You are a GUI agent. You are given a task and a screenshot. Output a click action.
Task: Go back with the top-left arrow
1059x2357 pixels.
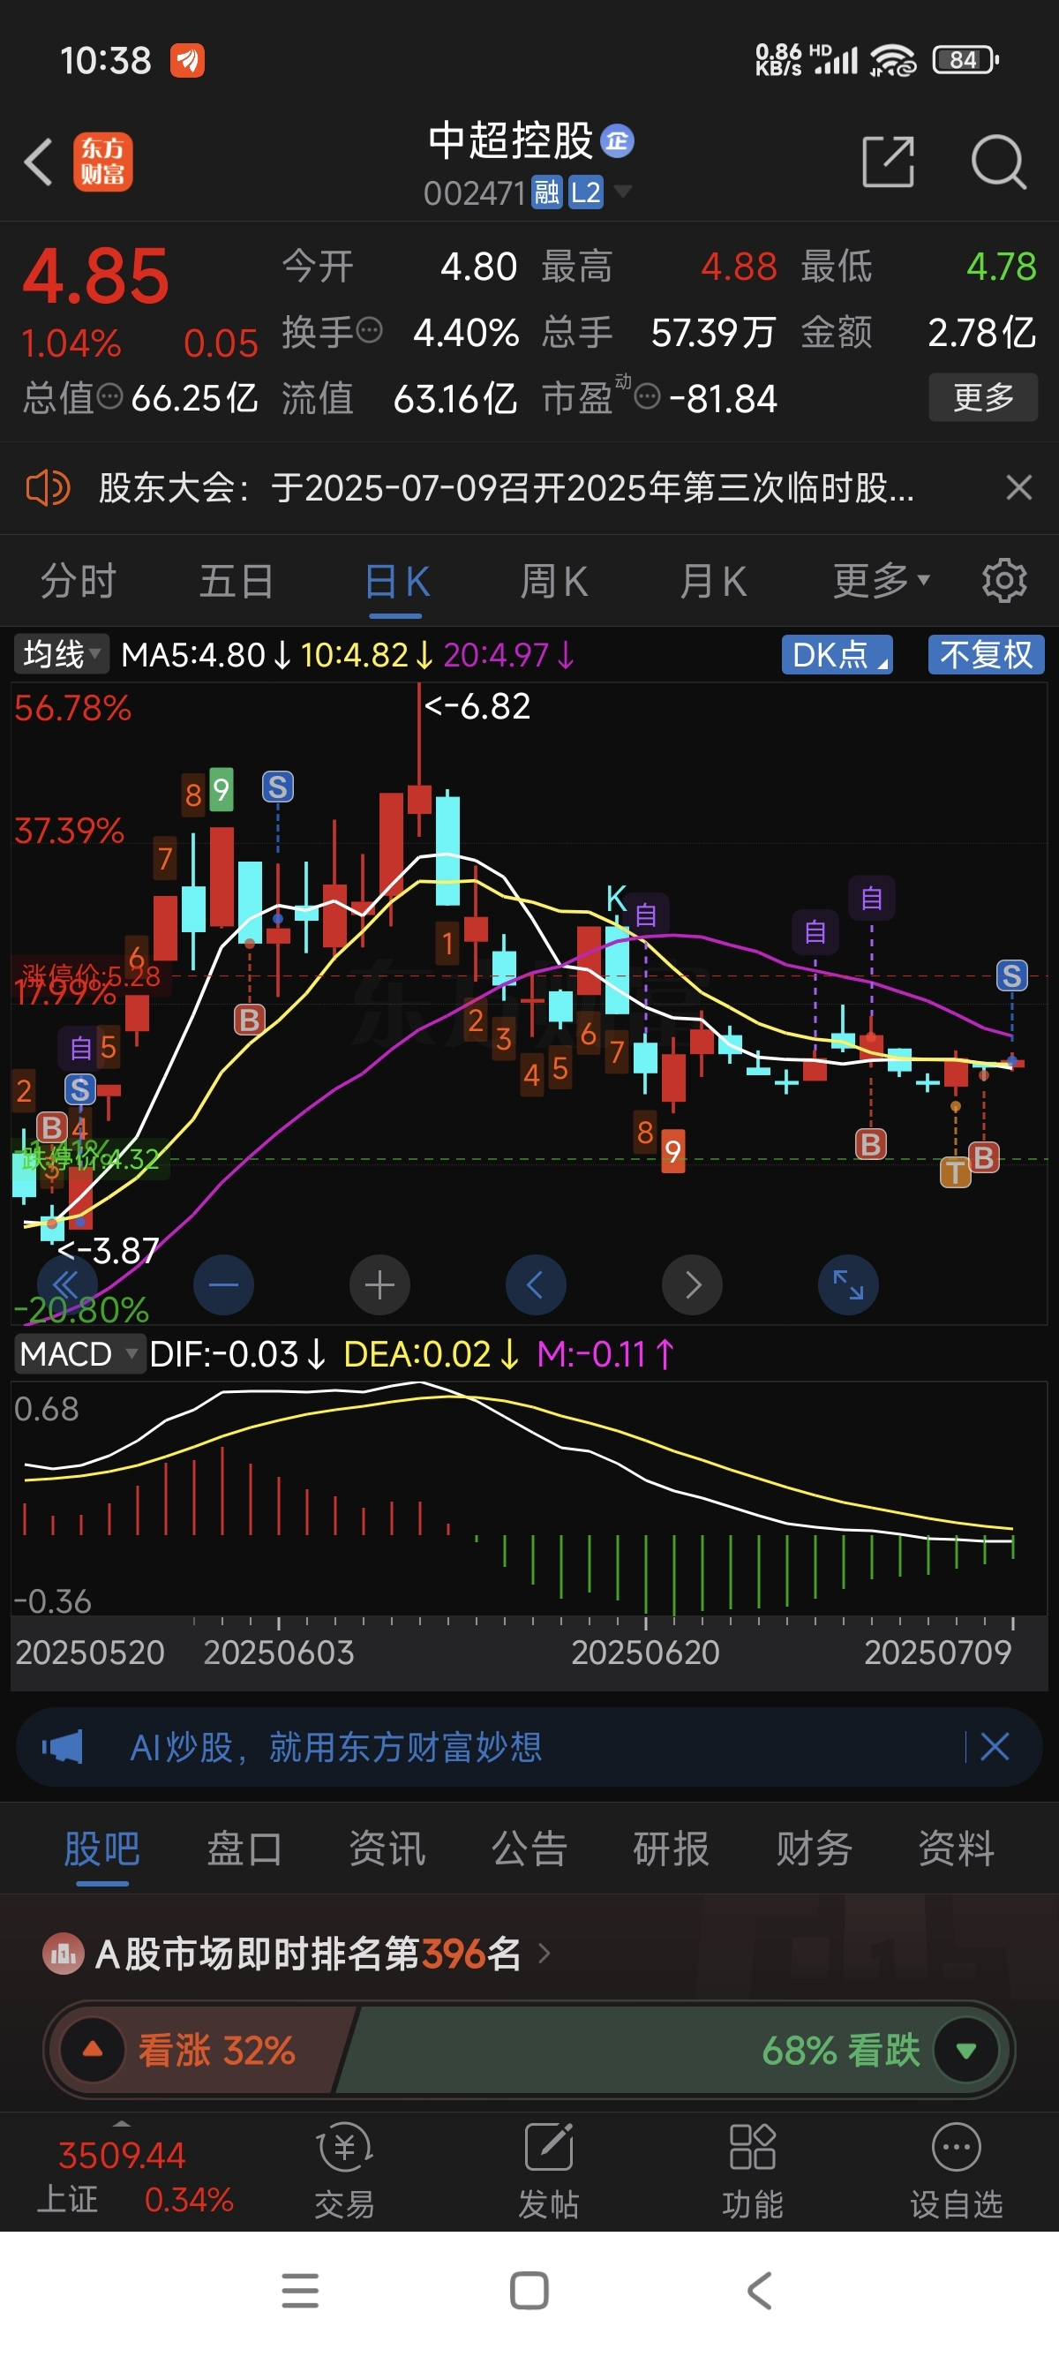(x=39, y=162)
